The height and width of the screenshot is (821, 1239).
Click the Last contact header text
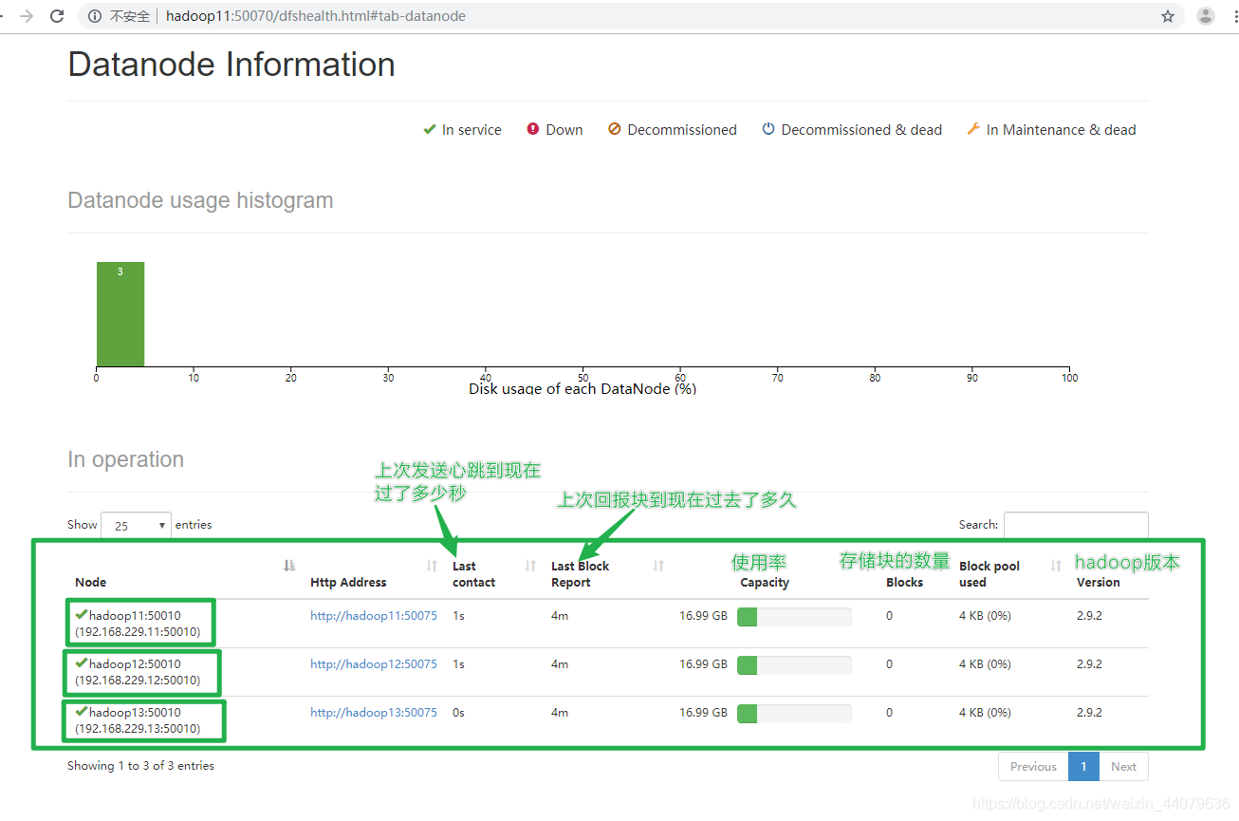(x=473, y=574)
